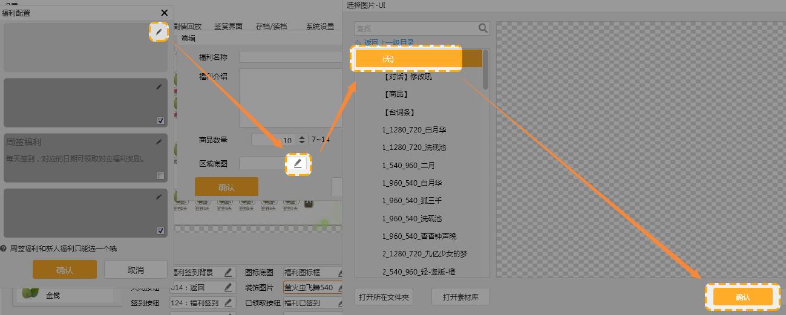
Task: Click the edit pencil next to 区域底图
Action: coord(297,164)
